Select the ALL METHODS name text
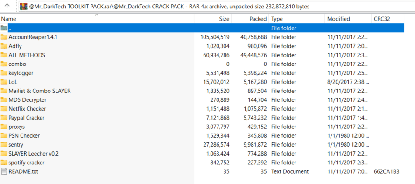 (27, 55)
